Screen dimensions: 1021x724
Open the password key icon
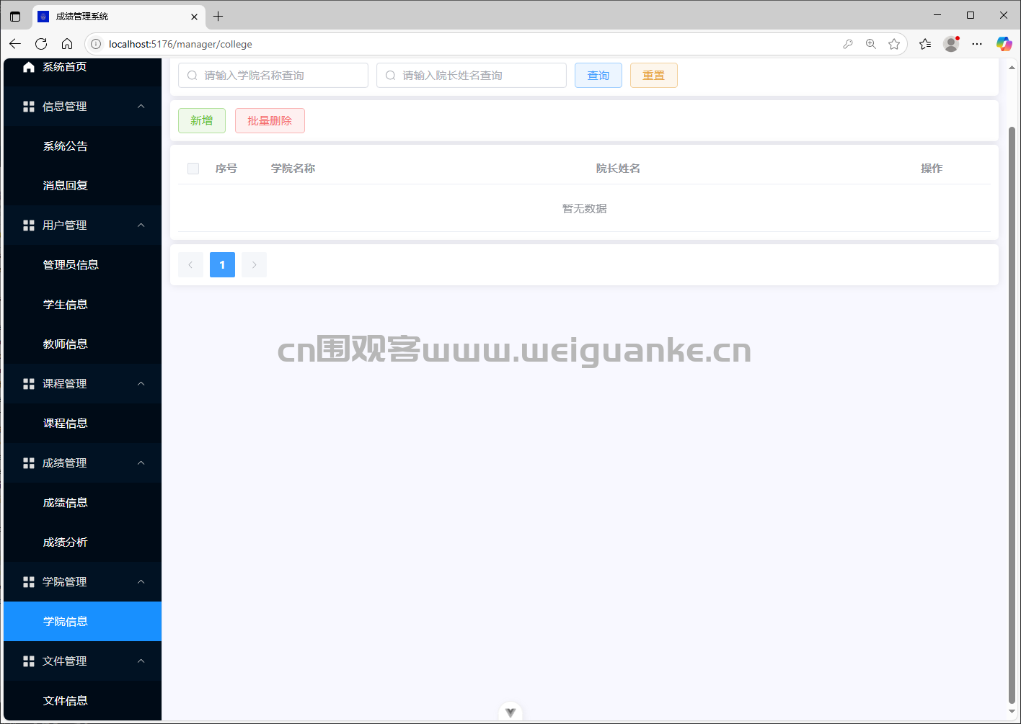pyautogui.click(x=848, y=44)
